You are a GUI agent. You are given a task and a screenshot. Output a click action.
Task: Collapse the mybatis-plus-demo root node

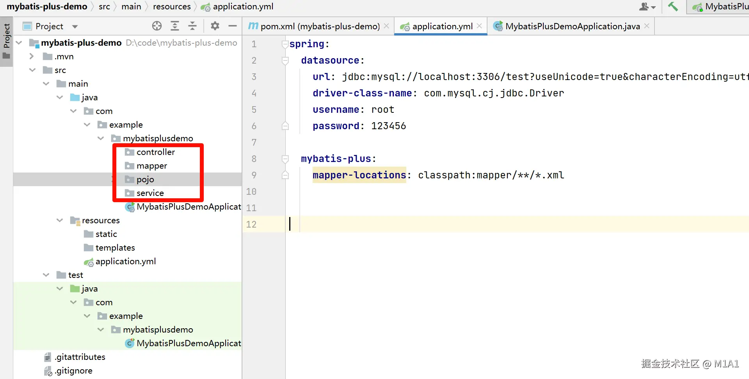19,43
